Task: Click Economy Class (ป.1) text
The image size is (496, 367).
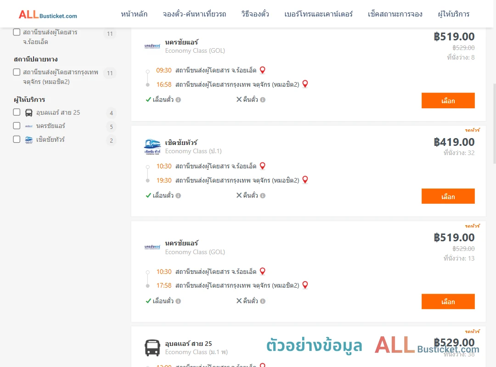Action: coord(193,151)
